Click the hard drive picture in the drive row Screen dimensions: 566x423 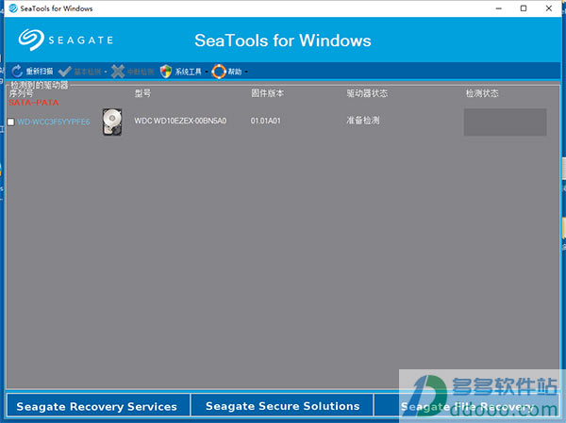pos(112,122)
